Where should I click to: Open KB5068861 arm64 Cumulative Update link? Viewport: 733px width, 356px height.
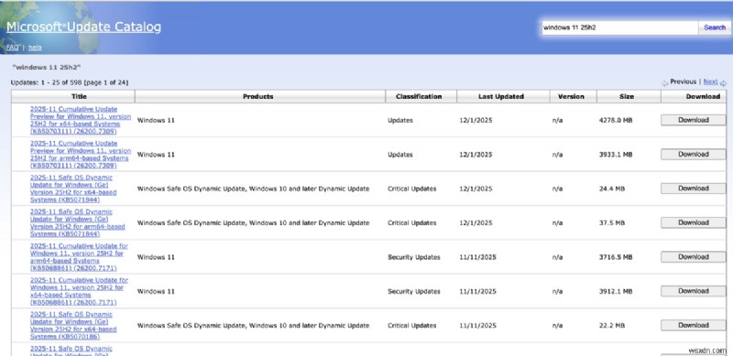click(79, 257)
